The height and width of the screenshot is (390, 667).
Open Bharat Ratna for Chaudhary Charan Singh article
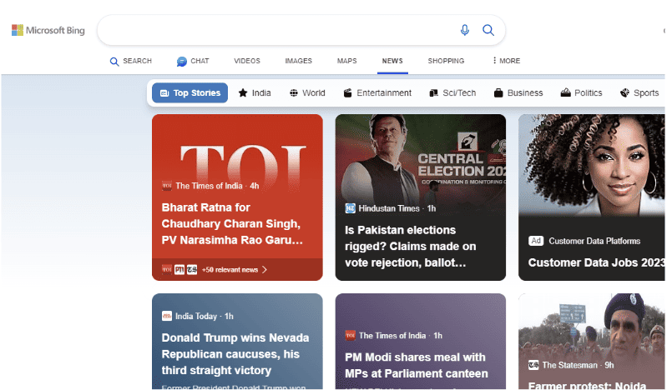[232, 224]
